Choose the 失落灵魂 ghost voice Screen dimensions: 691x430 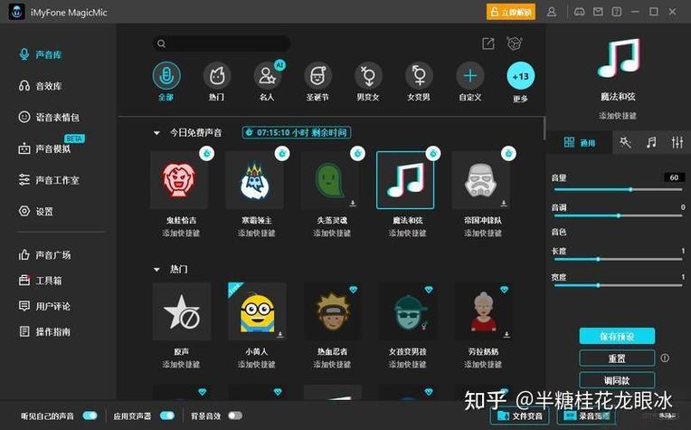pos(330,180)
